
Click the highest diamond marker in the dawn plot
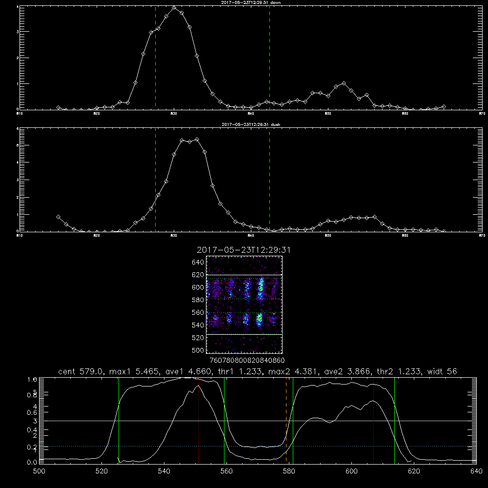[x=174, y=8]
